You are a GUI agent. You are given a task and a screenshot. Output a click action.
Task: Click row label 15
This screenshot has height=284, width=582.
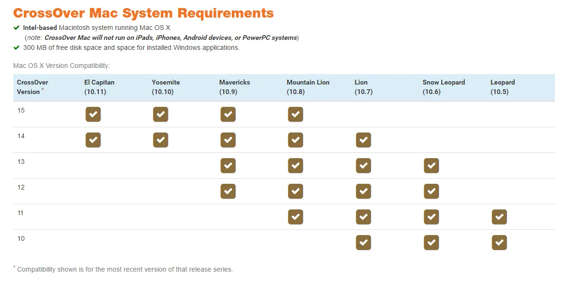tap(21, 110)
